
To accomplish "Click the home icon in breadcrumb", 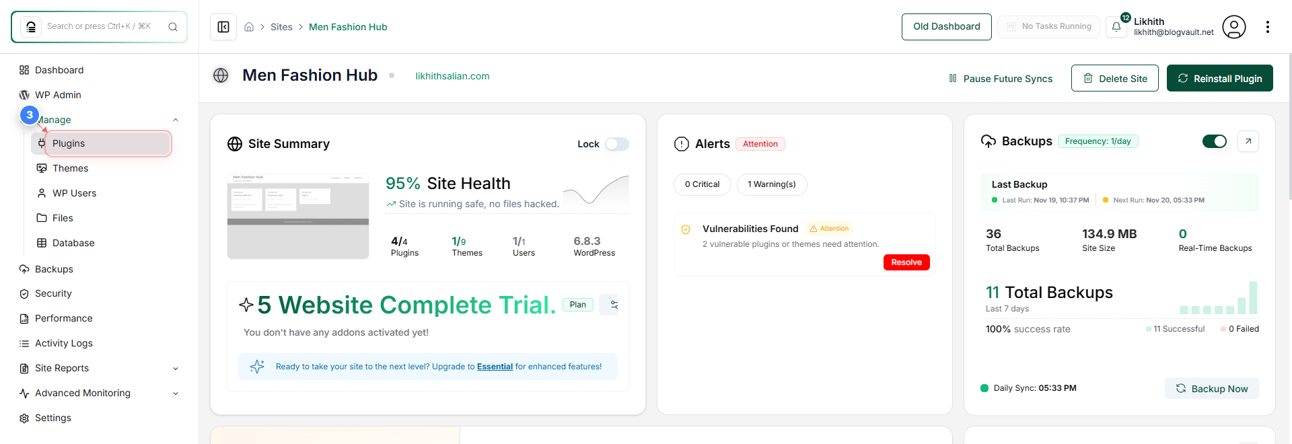I will pos(249,27).
